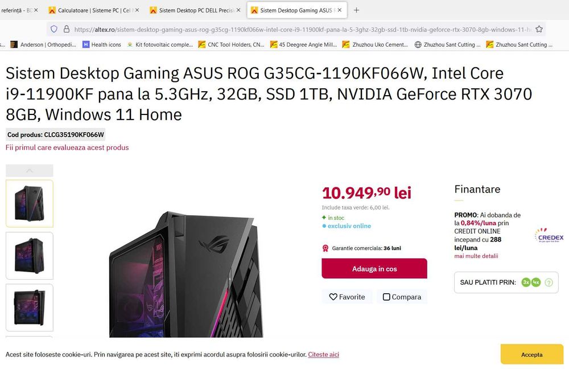Screen dimensions: 569x369
Task: Click the 4x installment badge
Action: (536, 282)
